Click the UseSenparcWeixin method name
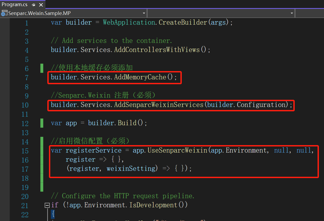The height and width of the screenshot is (221, 324). click(177, 150)
